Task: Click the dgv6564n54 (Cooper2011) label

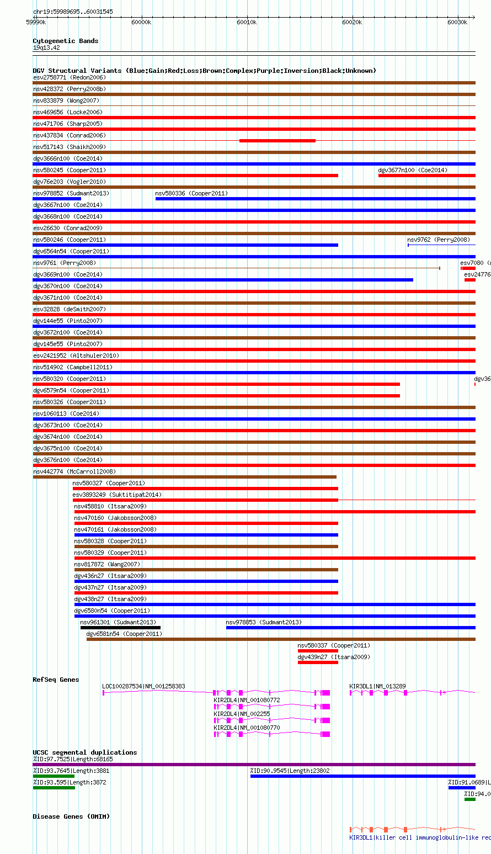Action: pos(71,251)
